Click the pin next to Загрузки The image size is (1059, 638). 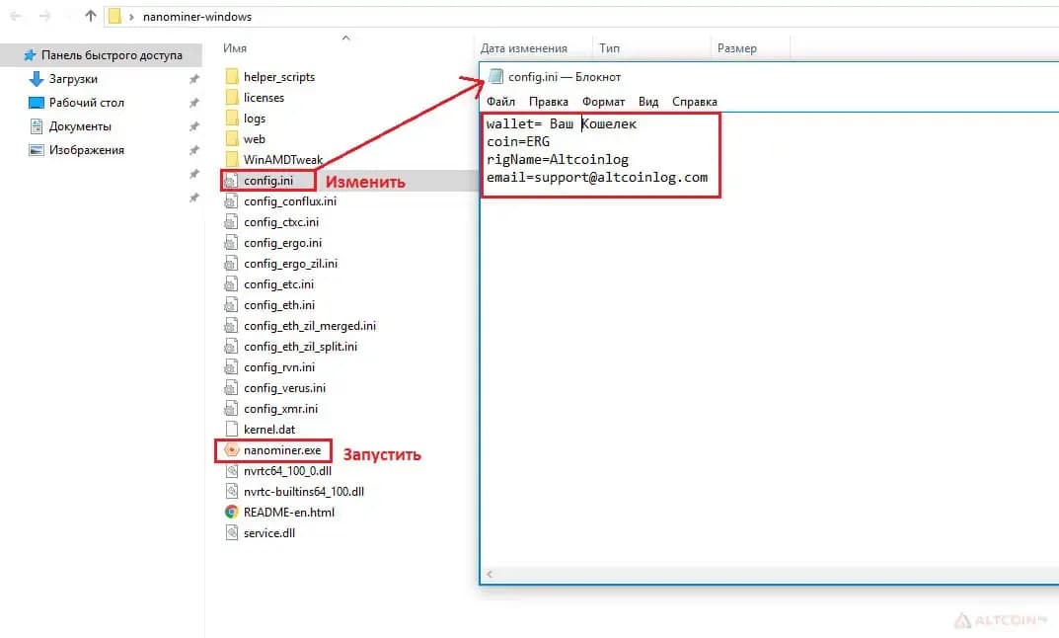(x=193, y=79)
